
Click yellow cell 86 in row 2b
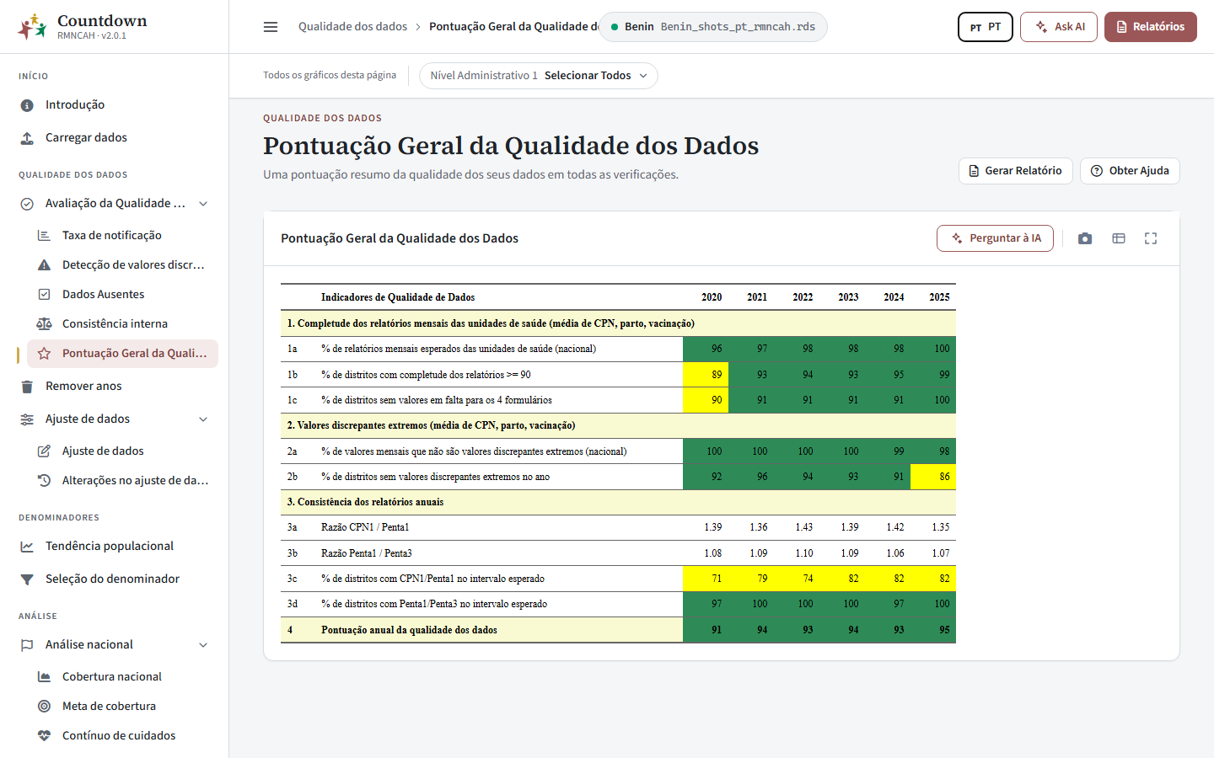click(x=933, y=477)
